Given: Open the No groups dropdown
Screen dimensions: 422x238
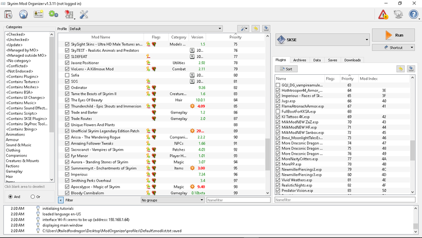Looking at the screenshot, I should [x=173, y=200].
